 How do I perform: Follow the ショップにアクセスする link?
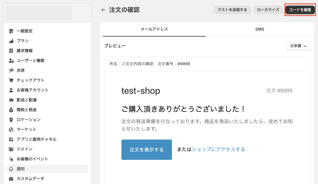[x=218, y=150]
